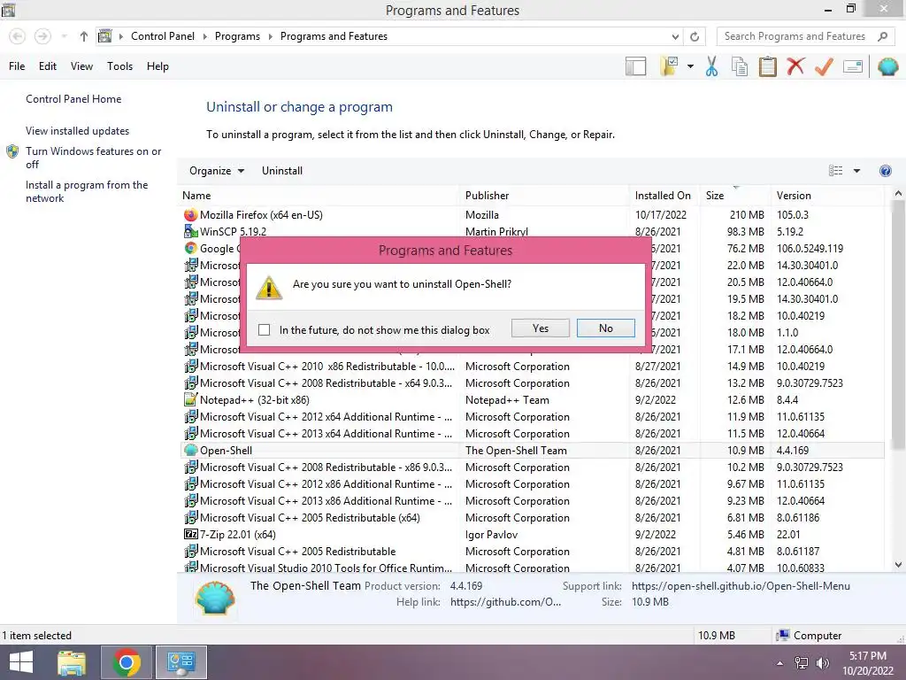Go back with the Back arrow
The width and height of the screenshot is (906, 680).
click(18, 36)
